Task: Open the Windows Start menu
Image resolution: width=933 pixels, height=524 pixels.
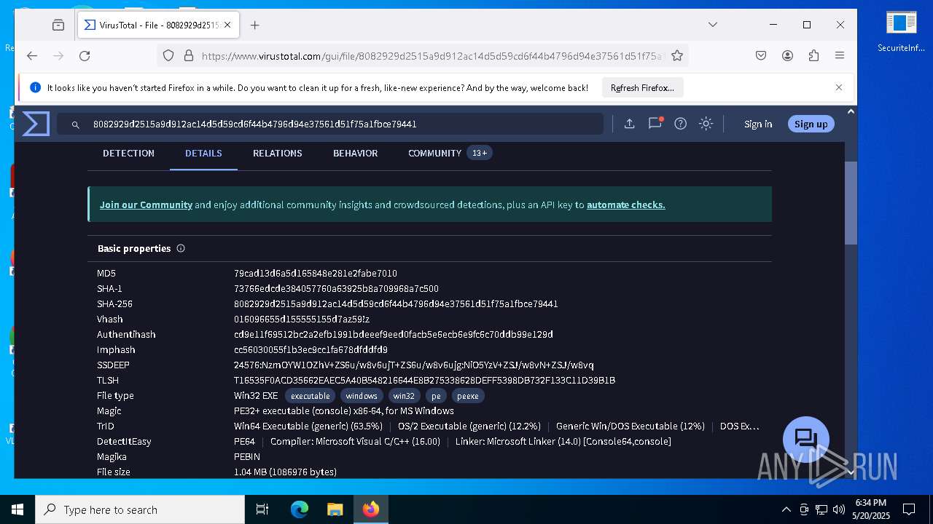Action: (x=17, y=509)
